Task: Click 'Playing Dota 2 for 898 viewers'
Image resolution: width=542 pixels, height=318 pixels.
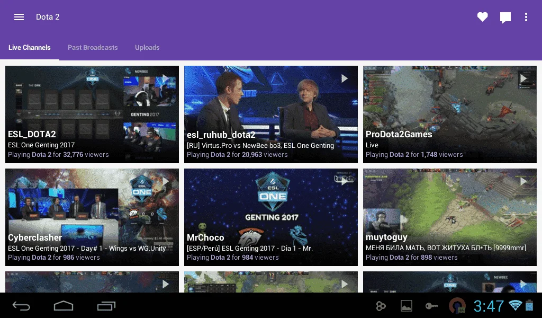Action: [x=411, y=258]
